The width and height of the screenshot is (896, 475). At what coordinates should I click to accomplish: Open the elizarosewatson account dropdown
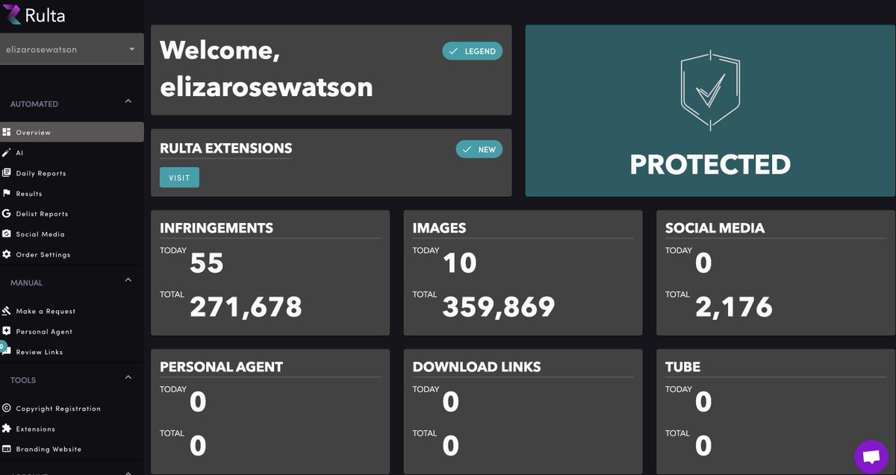coord(72,48)
